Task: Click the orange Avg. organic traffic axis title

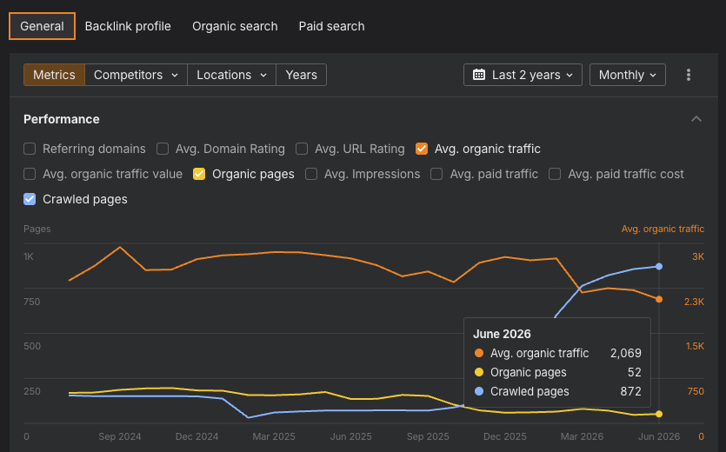Action: (x=663, y=229)
